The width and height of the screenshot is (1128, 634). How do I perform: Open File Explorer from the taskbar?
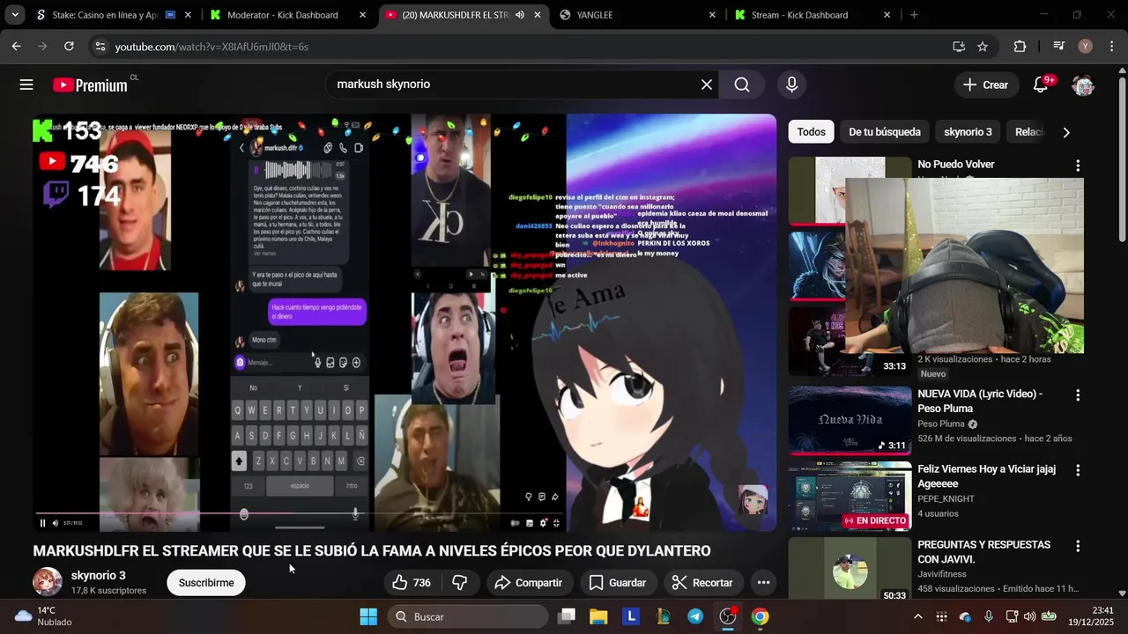(x=598, y=616)
